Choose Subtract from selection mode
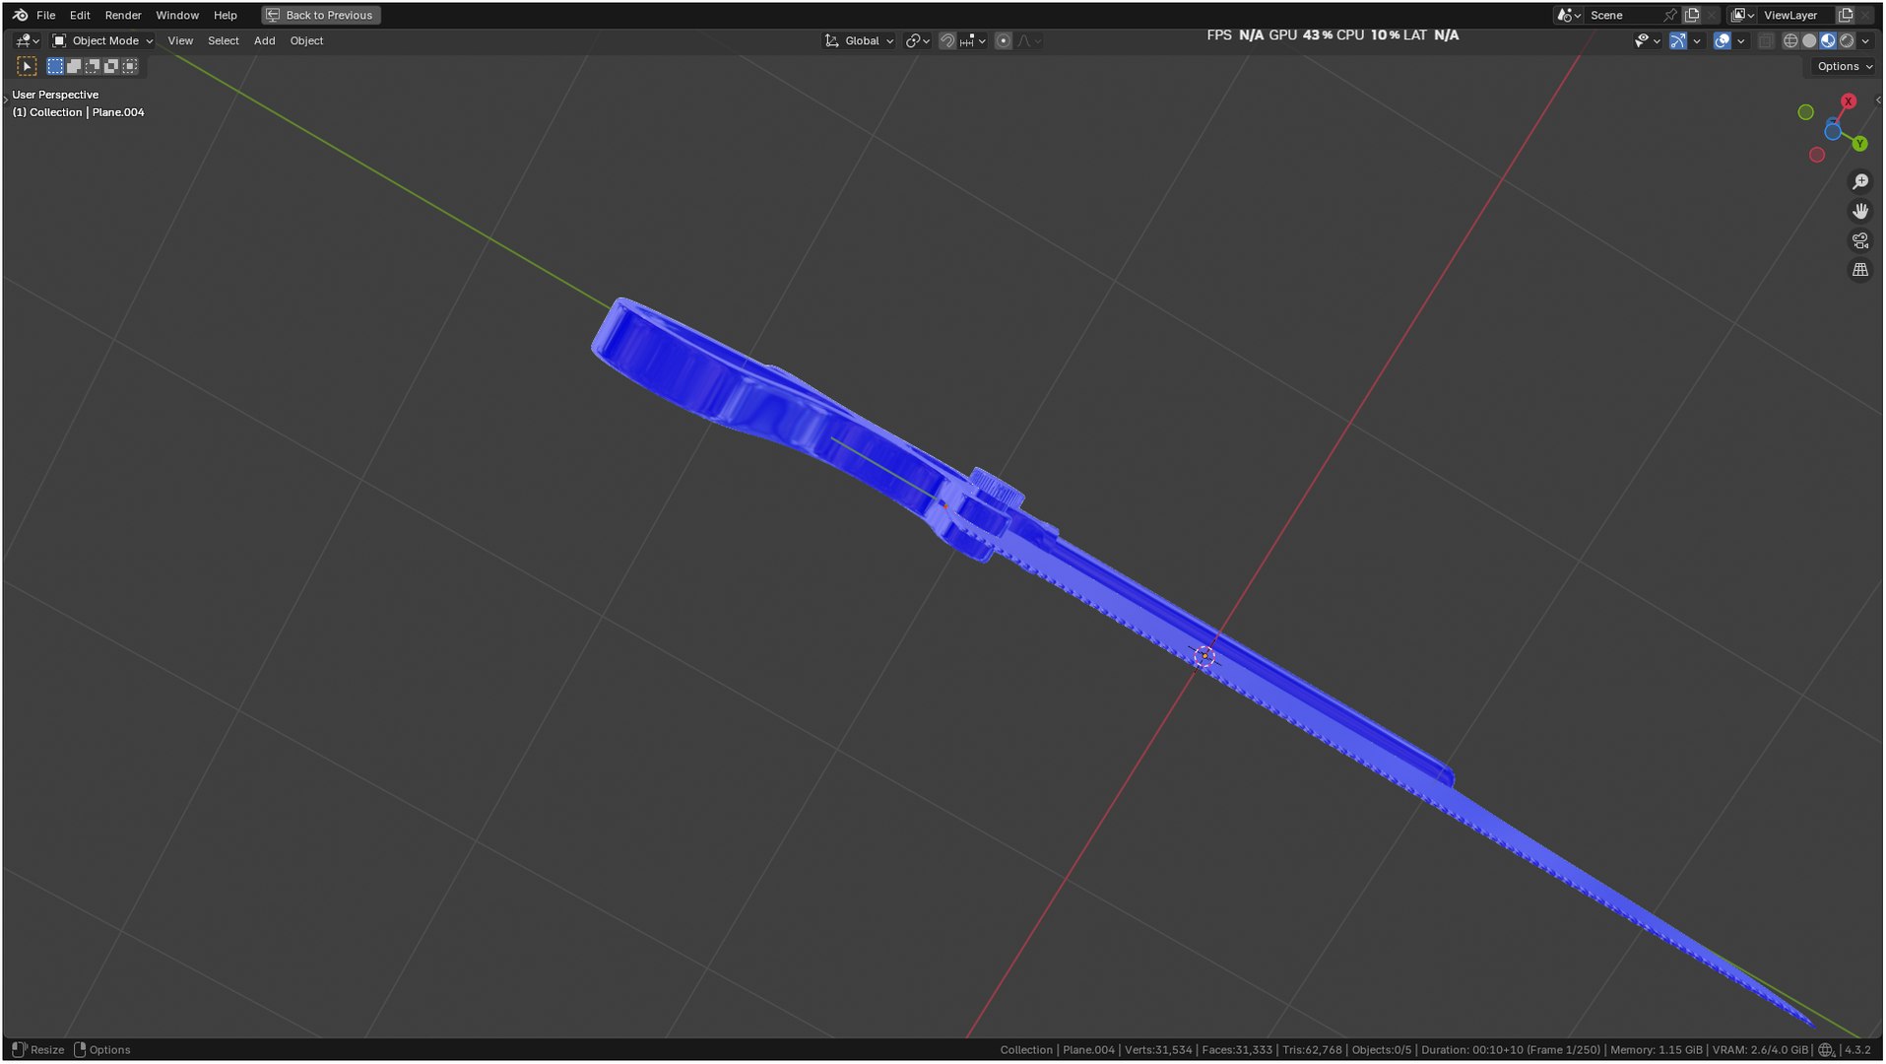Viewport: 1886px width, 1064px height. (93, 66)
